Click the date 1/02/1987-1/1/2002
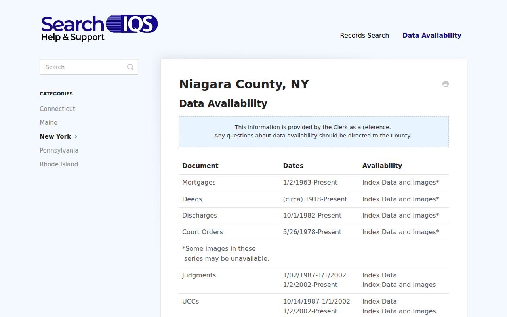Image resolution: width=507 pixels, height=317 pixels. [x=314, y=275]
